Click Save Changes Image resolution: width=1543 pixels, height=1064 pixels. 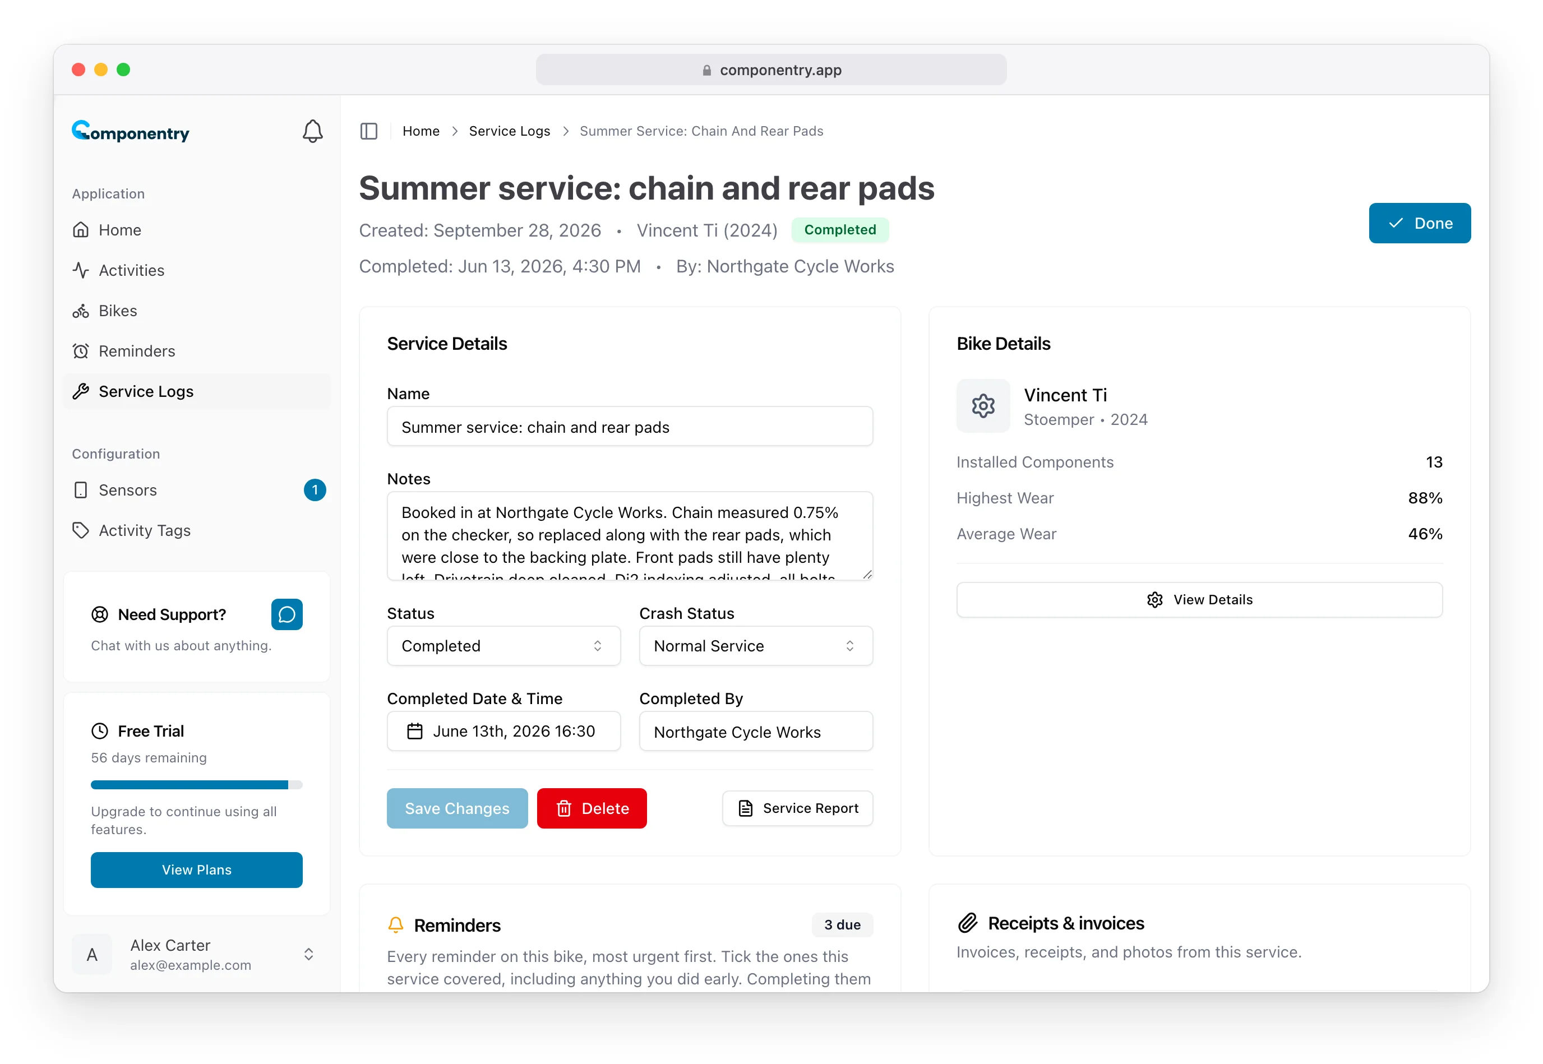tap(457, 808)
